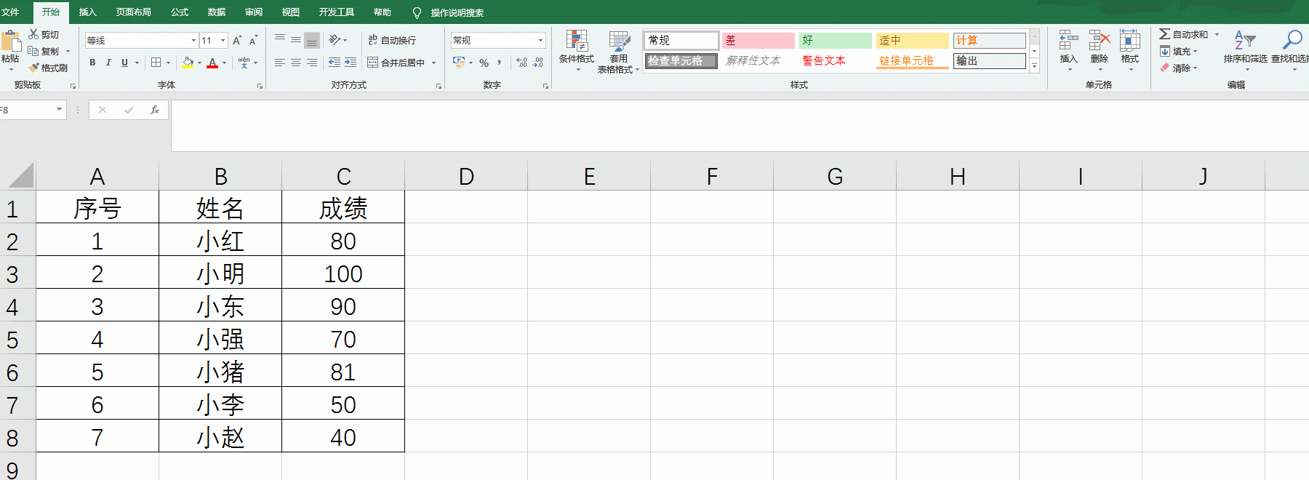Screen dimensions: 1309x480
Task: Click the insert function fx icon
Action: pyautogui.click(x=155, y=110)
